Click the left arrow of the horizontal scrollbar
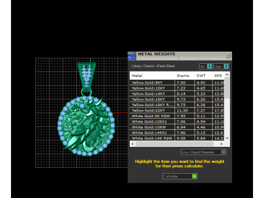This screenshot has width=264, height=198. coord(133,144)
